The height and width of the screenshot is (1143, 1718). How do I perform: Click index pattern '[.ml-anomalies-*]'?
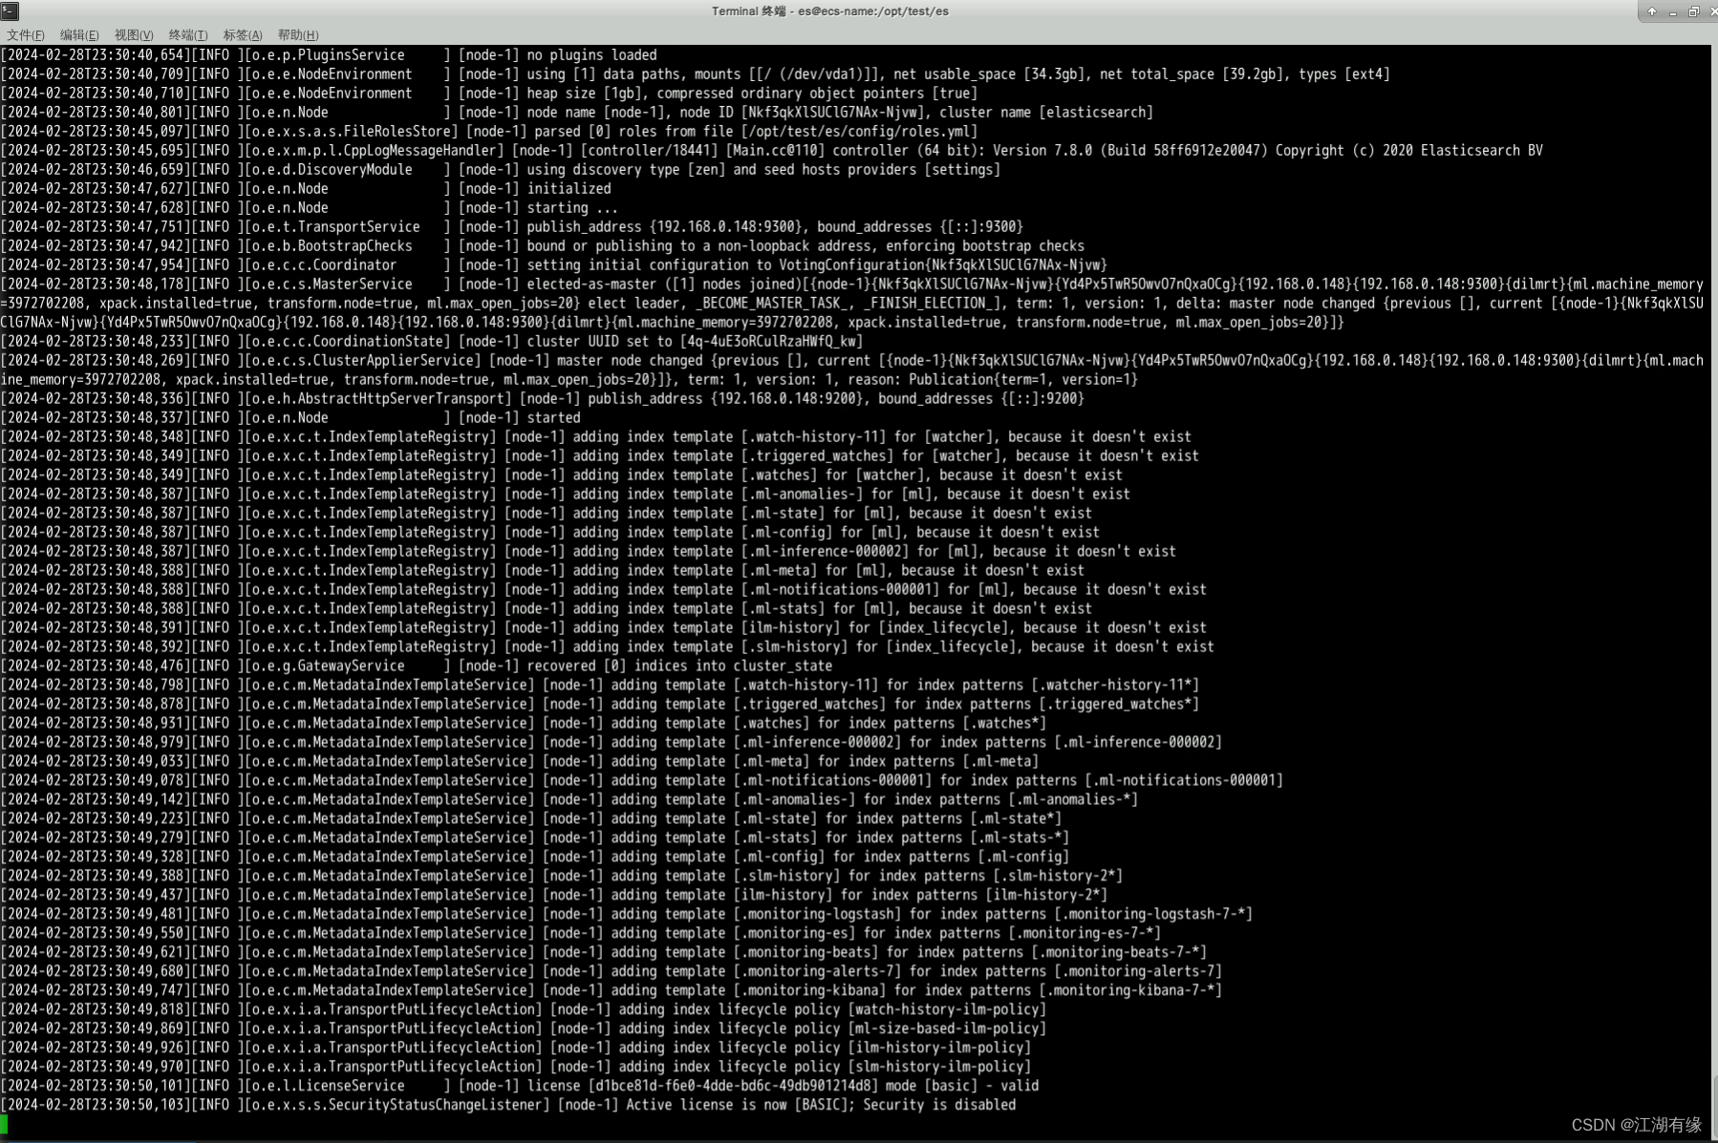point(1073,800)
